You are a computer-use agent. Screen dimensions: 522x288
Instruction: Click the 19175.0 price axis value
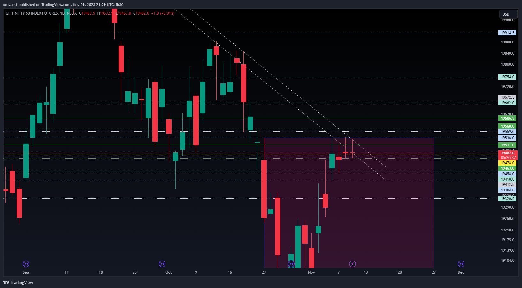[x=508, y=240]
